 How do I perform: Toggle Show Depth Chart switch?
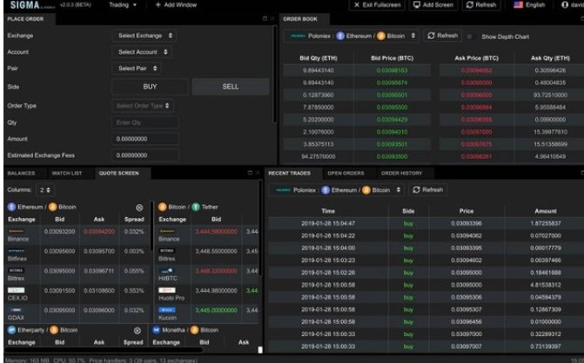click(470, 36)
